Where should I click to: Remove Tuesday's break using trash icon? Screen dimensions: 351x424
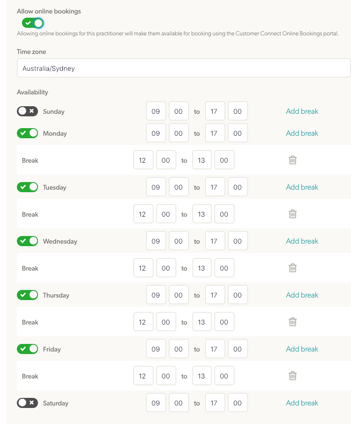click(x=292, y=214)
